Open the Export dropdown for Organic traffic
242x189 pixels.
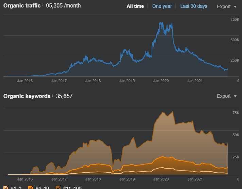pyautogui.click(x=227, y=6)
